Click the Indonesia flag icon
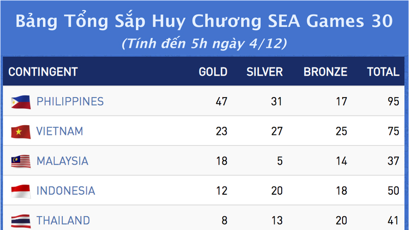409x230 pixels. tap(20, 191)
